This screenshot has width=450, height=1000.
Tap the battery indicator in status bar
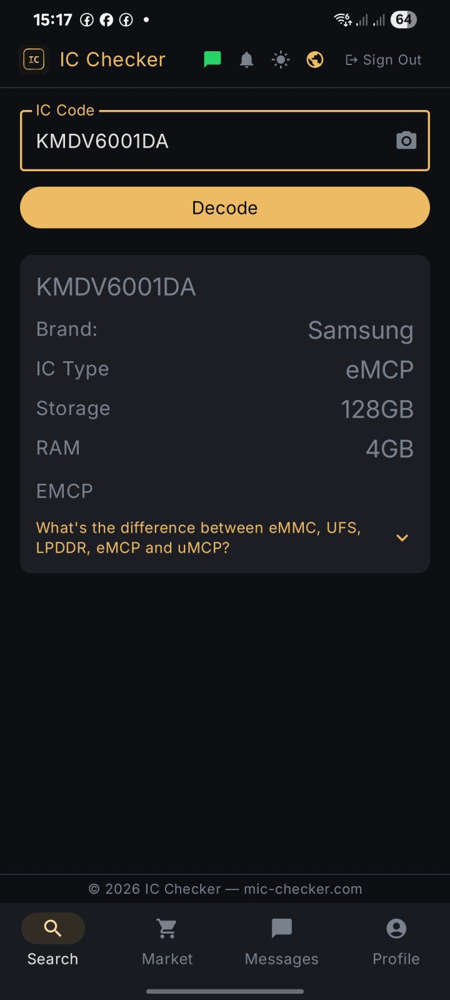coord(403,20)
